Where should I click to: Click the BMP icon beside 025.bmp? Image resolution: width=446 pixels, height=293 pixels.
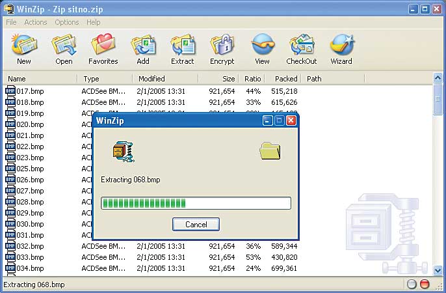pyautogui.click(x=10, y=169)
